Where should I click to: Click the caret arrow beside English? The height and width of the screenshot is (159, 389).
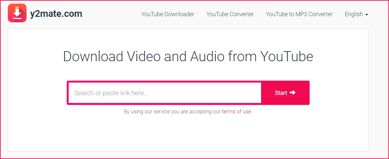pyautogui.click(x=366, y=15)
